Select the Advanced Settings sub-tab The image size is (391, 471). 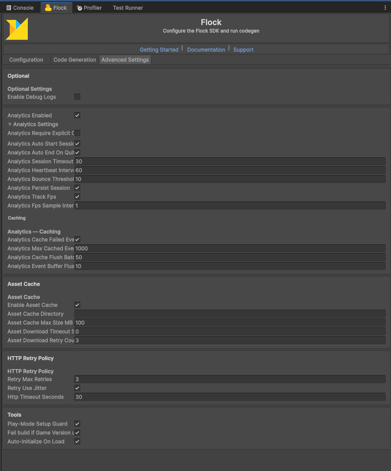coord(125,60)
